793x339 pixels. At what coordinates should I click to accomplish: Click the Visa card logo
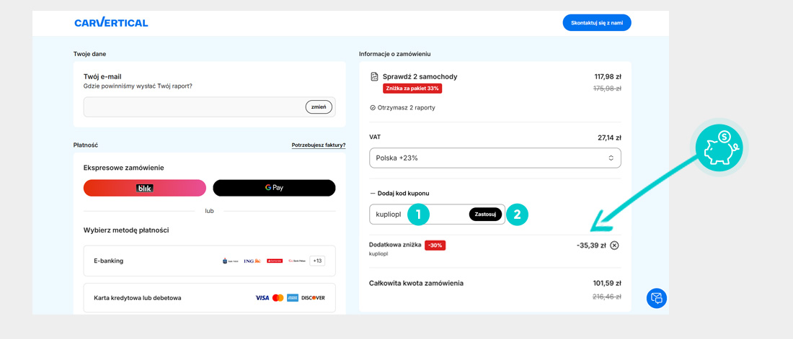pos(262,298)
